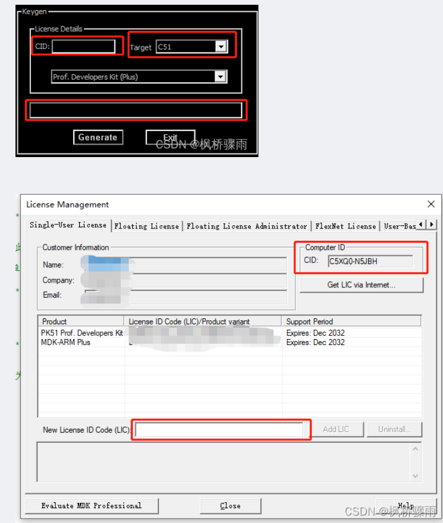The height and width of the screenshot is (523, 443).
Task: Click the Product column header
Action: click(x=81, y=321)
